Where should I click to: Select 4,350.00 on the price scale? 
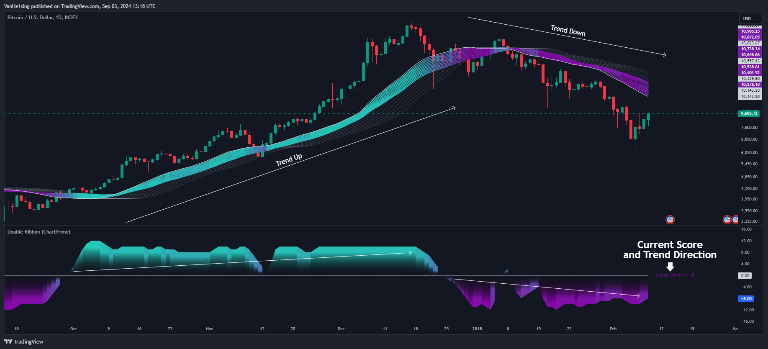(x=749, y=189)
